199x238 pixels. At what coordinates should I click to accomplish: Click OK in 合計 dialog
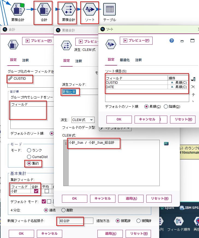pos(21,234)
